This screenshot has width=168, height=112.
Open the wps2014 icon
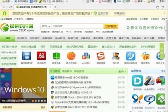(86, 56)
